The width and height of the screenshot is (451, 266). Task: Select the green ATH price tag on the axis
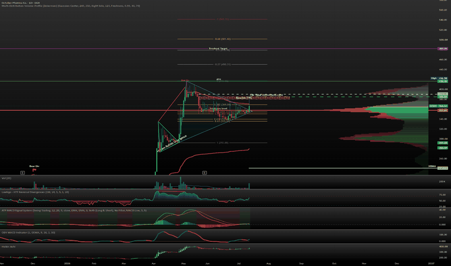[443, 81]
